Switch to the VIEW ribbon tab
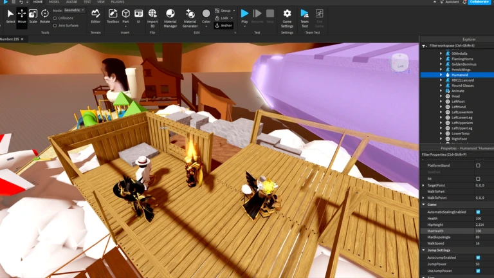The height and width of the screenshot is (278, 494). coord(101,2)
